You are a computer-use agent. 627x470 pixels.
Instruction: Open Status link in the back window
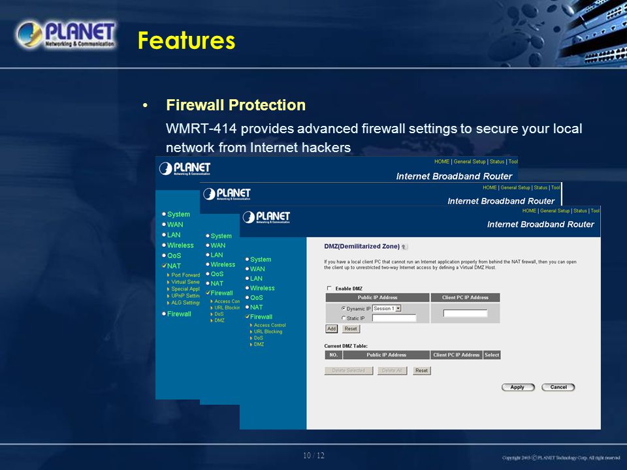pos(497,161)
